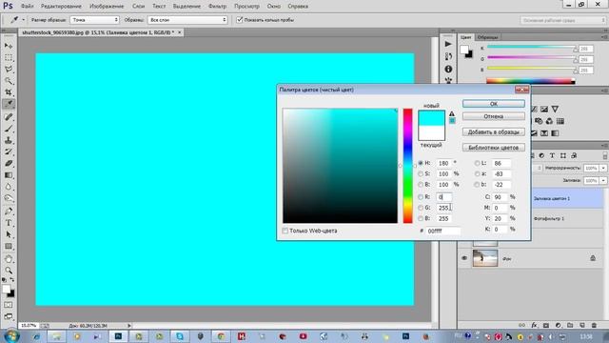The width and height of the screenshot is (609, 343).
Task: Click the hex # color input field
Action: (442, 231)
